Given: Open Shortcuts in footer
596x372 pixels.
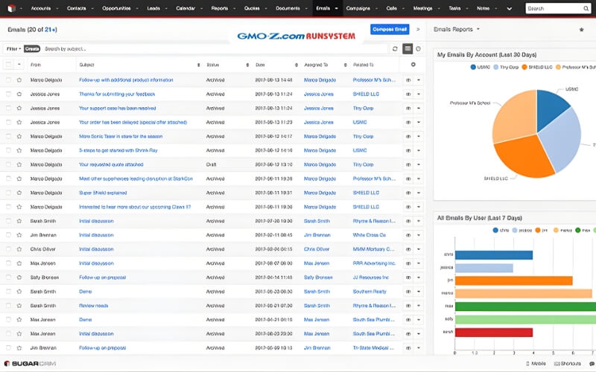Looking at the screenshot, I should [x=568, y=364].
